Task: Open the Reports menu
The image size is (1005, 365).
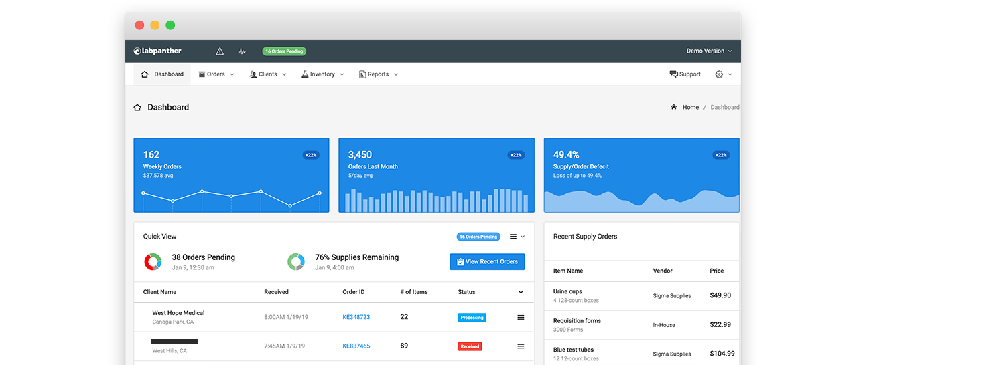Action: 379,74
